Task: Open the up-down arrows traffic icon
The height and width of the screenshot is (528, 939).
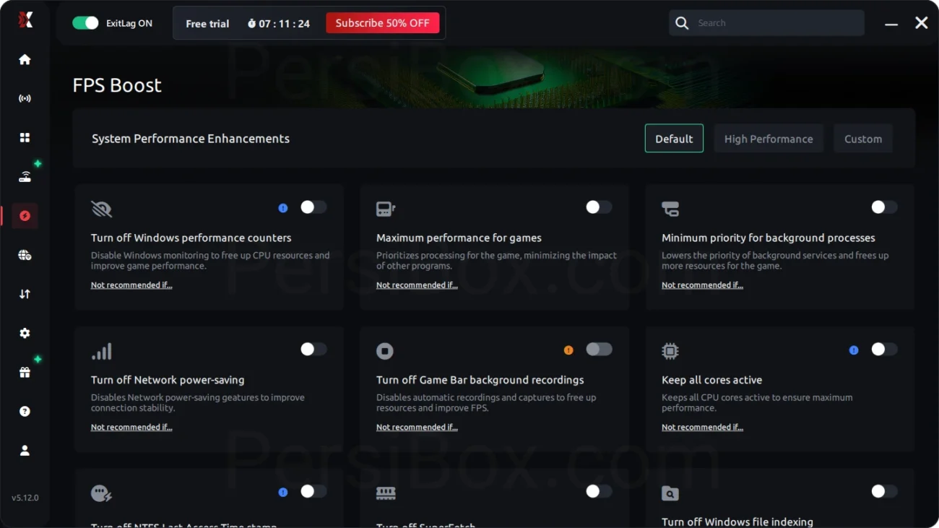Action: pos(25,294)
